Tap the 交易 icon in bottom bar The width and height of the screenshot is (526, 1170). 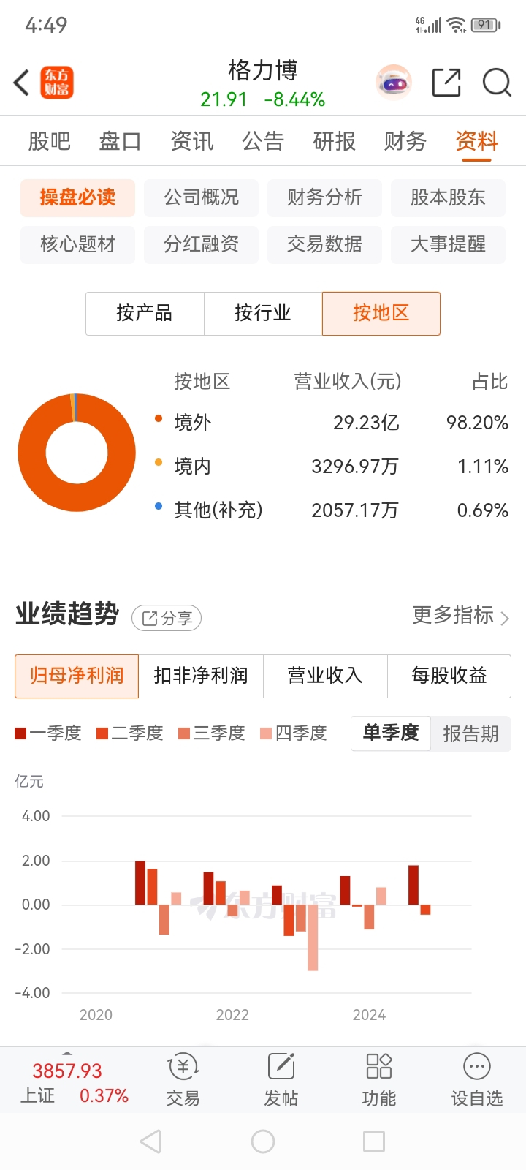pyautogui.click(x=183, y=1068)
